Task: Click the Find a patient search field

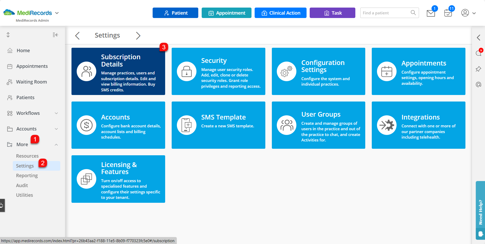Action: click(384, 13)
